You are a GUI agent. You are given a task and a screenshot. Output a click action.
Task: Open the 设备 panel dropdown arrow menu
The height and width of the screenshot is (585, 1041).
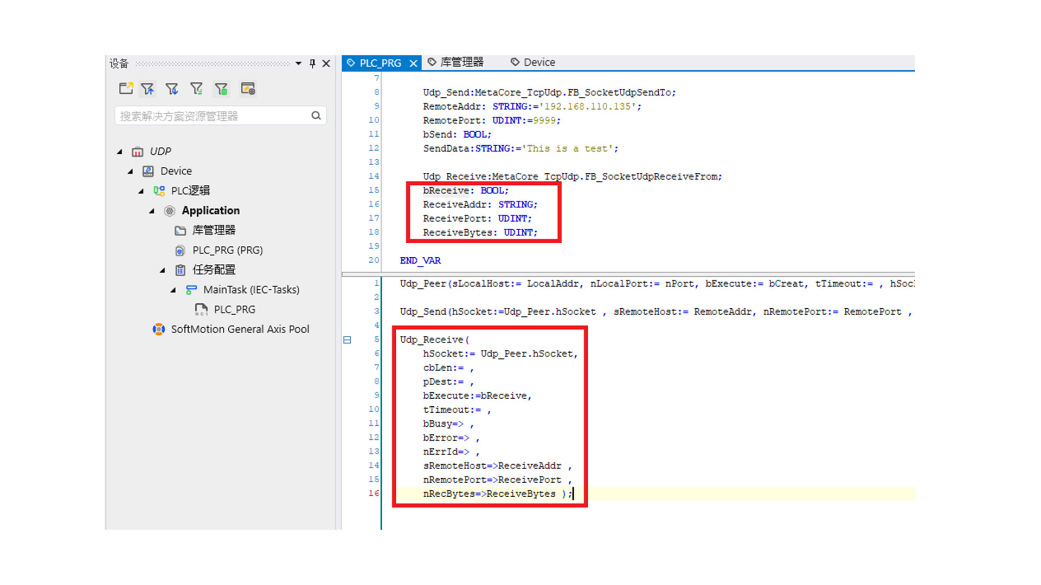(x=298, y=63)
